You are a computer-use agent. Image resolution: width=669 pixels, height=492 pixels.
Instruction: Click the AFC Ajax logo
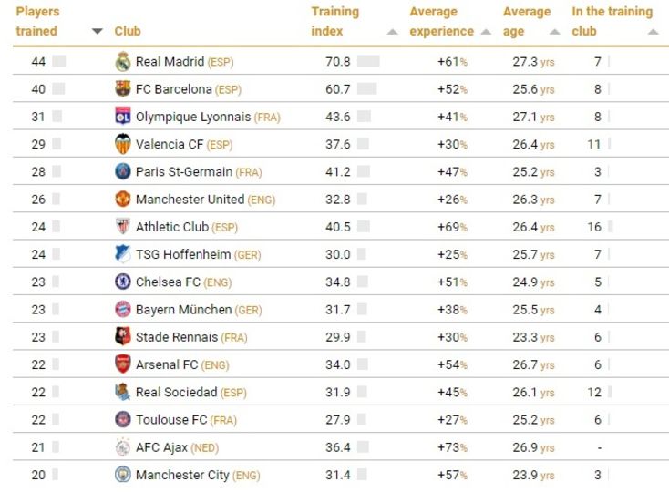pyautogui.click(x=123, y=447)
